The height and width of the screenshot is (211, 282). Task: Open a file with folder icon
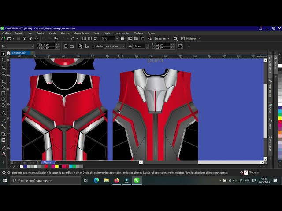point(9,39)
